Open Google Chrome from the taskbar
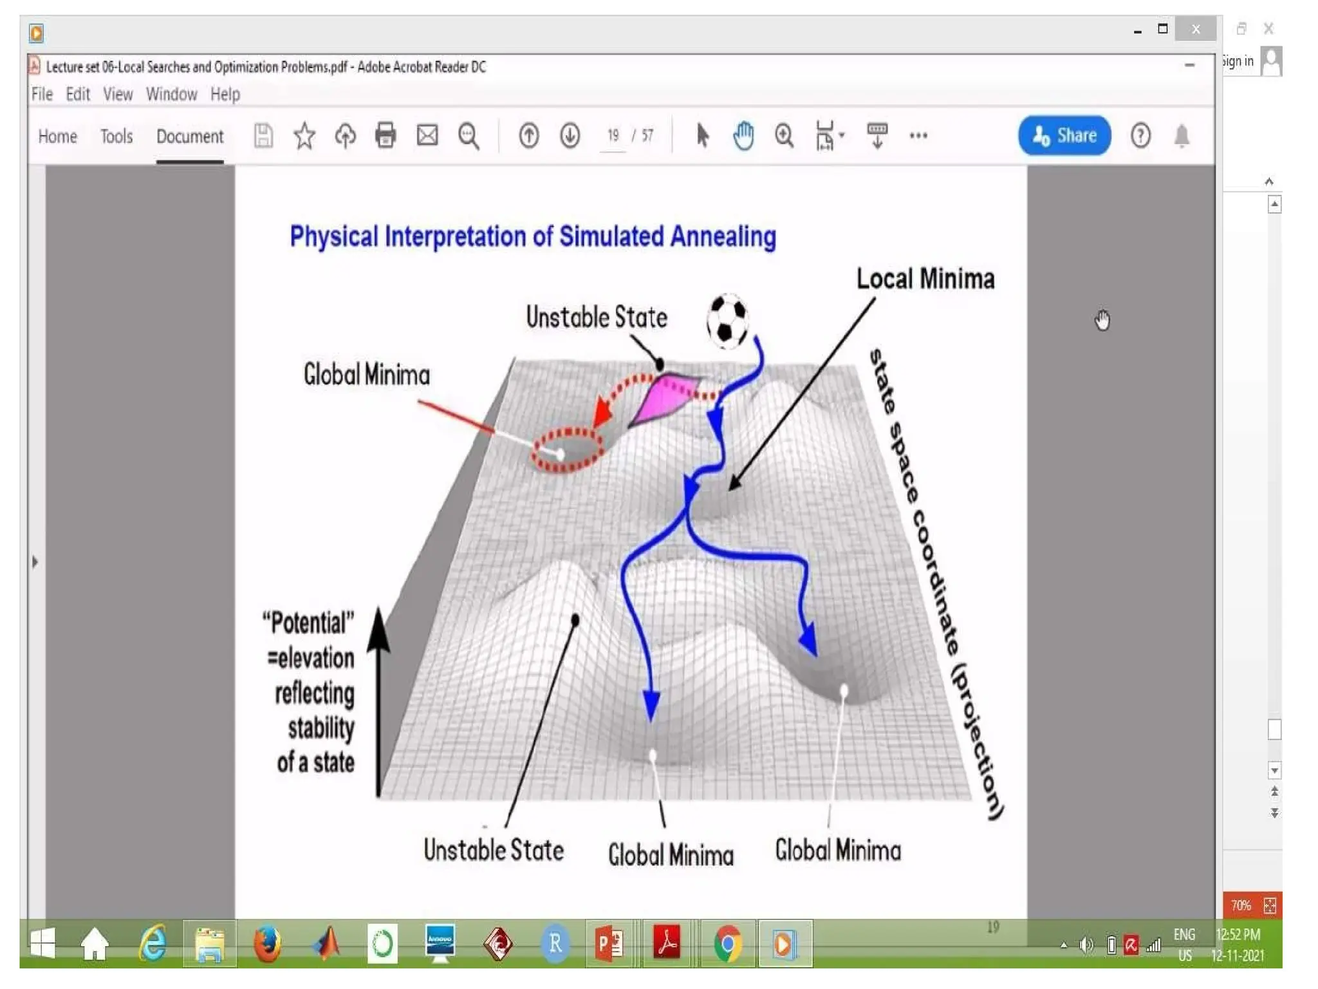This screenshot has width=1318, height=989. (x=727, y=944)
